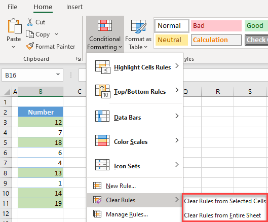Apply the Check Cell style
This screenshot has width=268, height=222.
(x=256, y=40)
